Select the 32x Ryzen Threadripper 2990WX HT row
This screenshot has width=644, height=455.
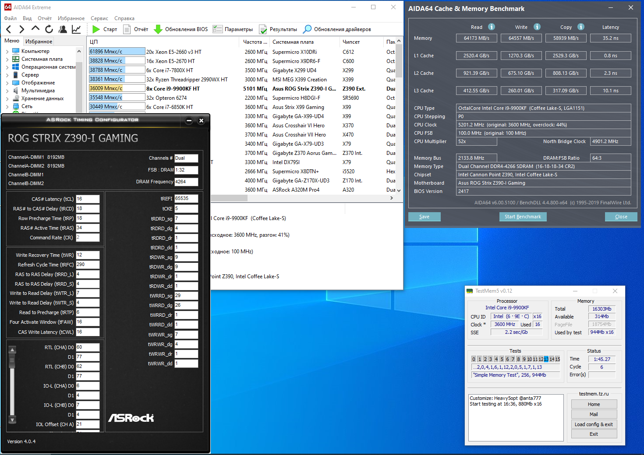[242, 80]
